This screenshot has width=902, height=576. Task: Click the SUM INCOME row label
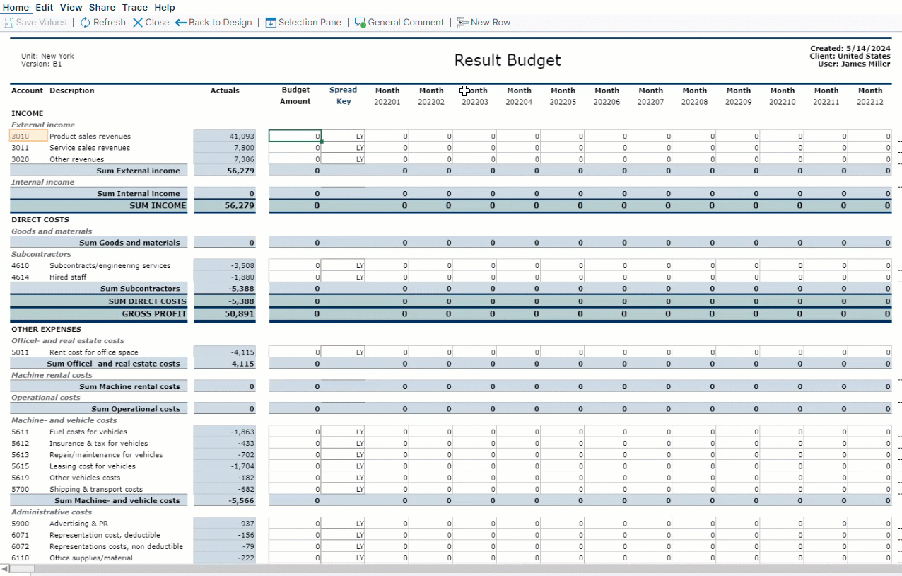click(x=158, y=206)
